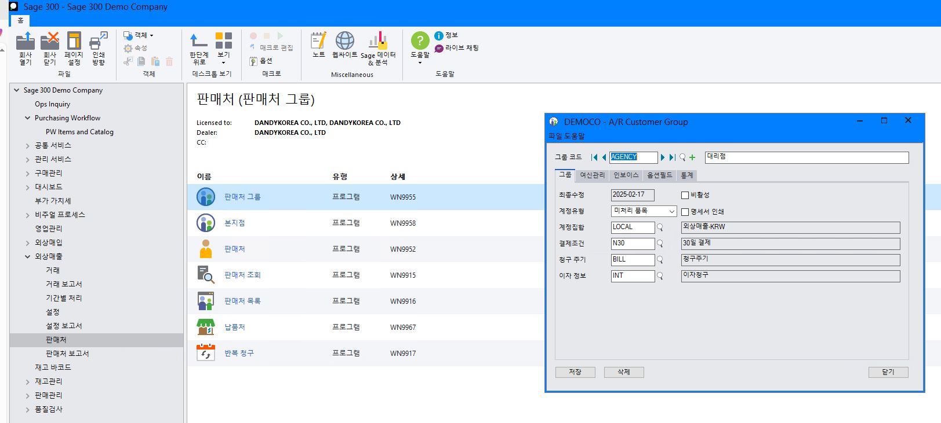The height and width of the screenshot is (423, 941).
Task: Open the 판매처 그룹 link
Action: coord(242,197)
